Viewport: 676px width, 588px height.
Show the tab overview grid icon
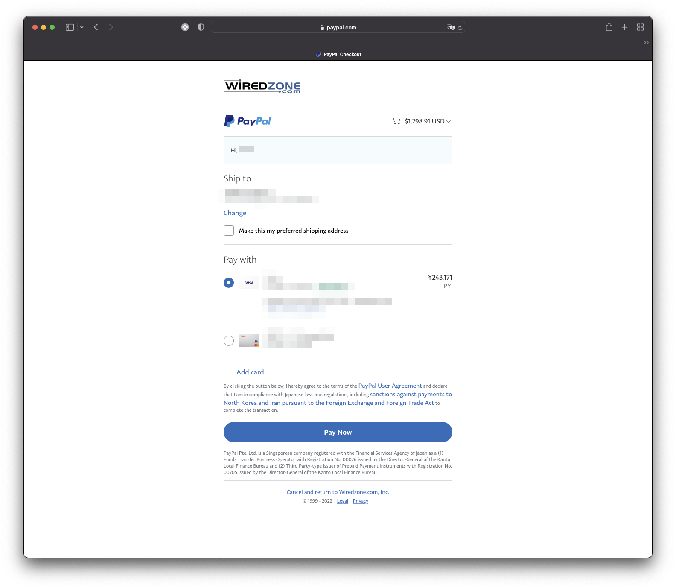pos(640,27)
